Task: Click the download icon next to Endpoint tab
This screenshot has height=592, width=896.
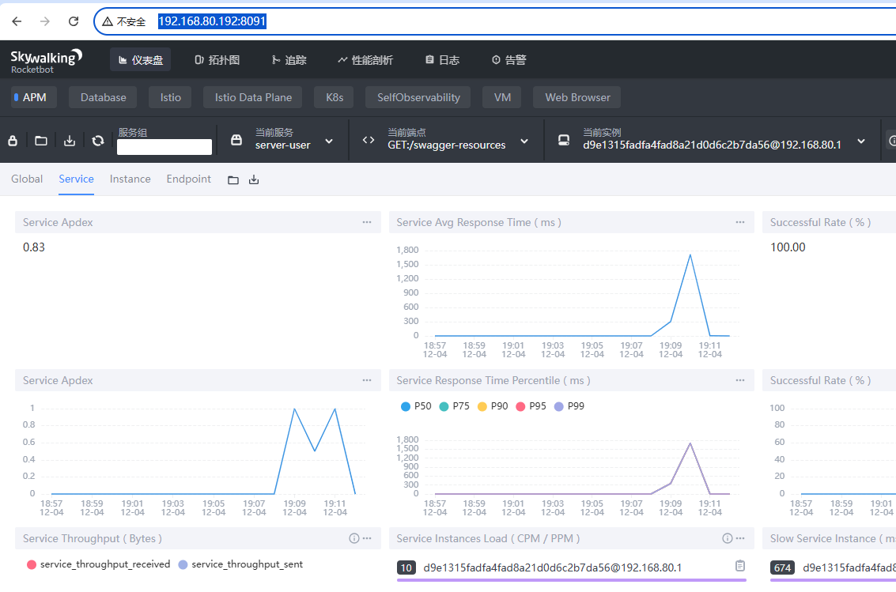Action: coord(254,180)
